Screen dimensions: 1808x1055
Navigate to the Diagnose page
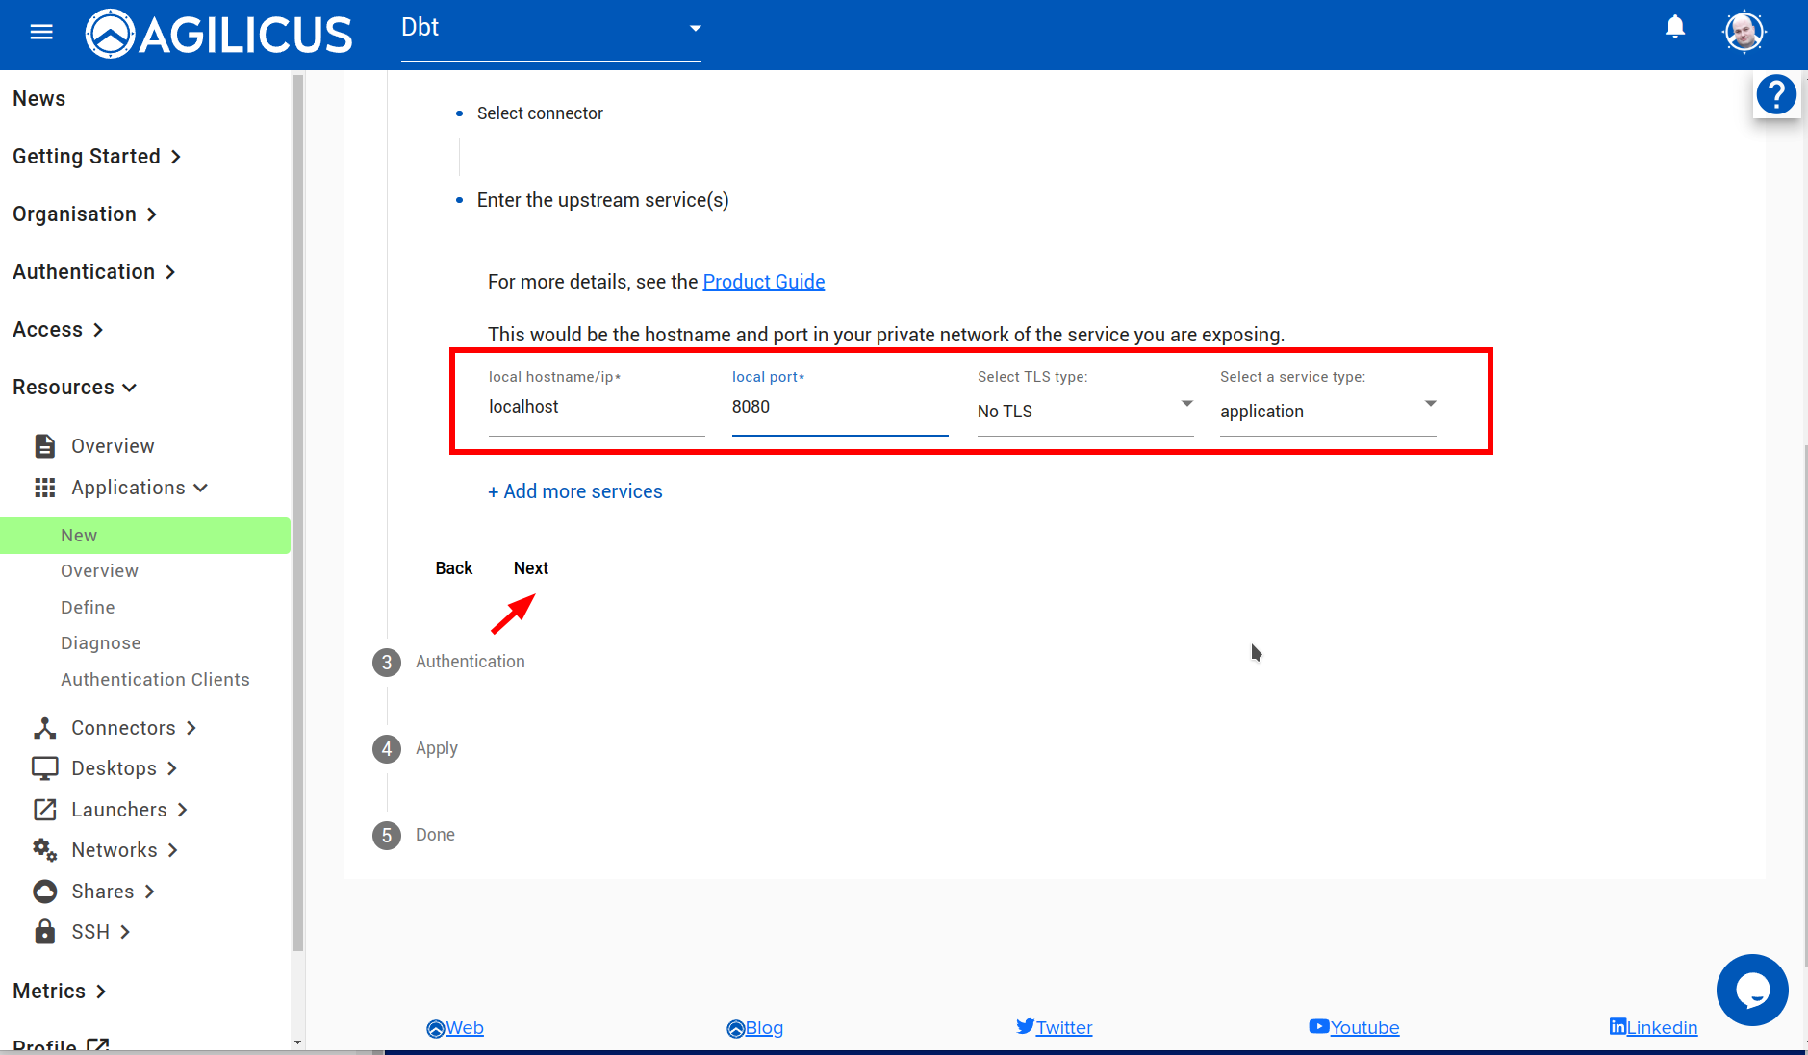[x=100, y=642]
